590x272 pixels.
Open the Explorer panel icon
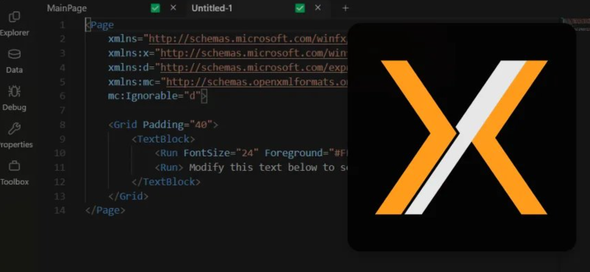click(x=14, y=17)
